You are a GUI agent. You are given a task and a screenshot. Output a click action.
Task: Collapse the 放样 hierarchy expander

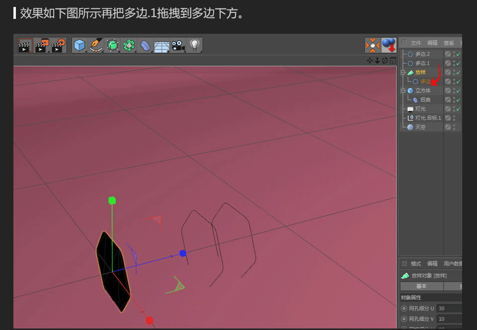(402, 72)
